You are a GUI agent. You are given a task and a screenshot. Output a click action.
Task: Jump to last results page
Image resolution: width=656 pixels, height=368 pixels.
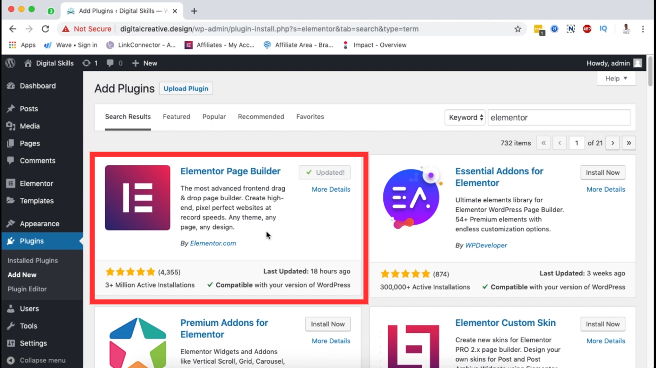(x=629, y=143)
